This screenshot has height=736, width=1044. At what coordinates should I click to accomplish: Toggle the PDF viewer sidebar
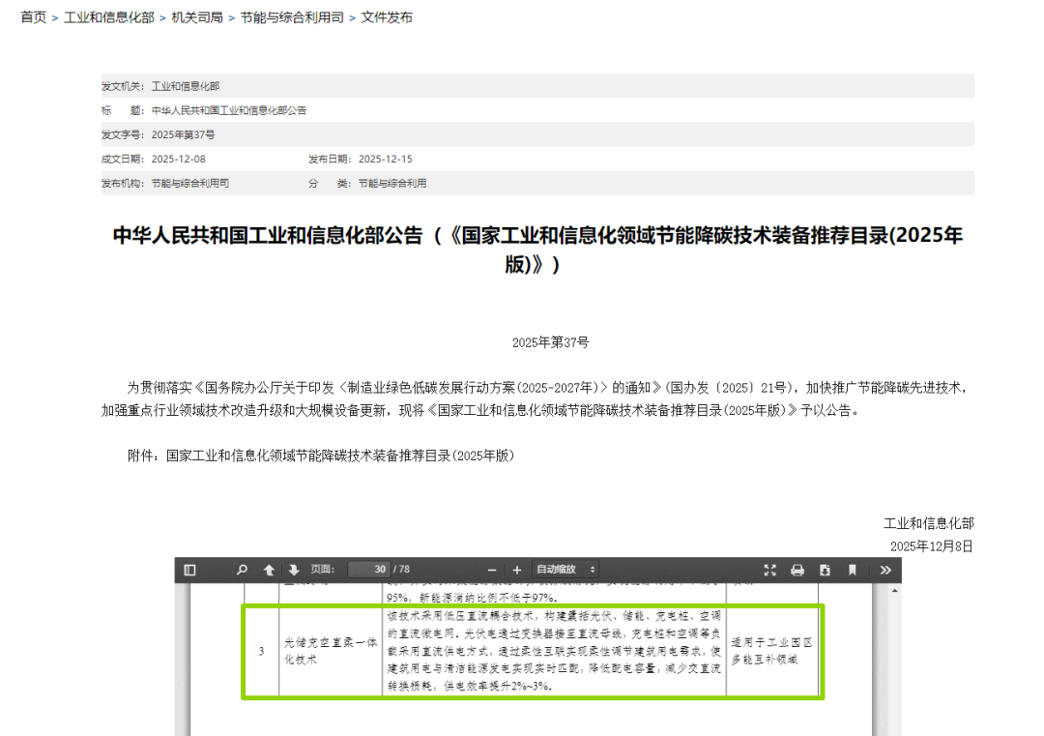[x=189, y=570]
